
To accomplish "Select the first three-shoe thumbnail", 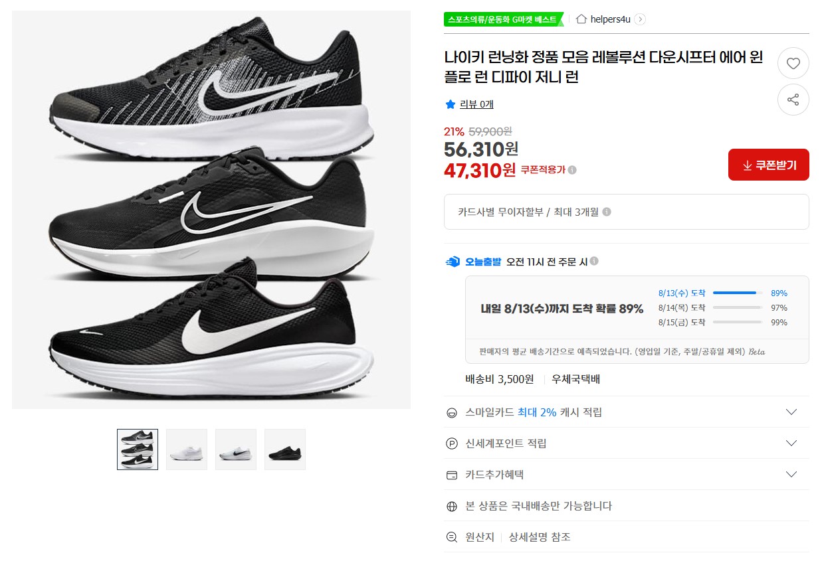I will coord(138,449).
